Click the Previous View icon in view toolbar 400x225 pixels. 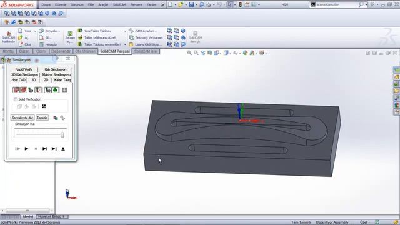click(x=202, y=52)
